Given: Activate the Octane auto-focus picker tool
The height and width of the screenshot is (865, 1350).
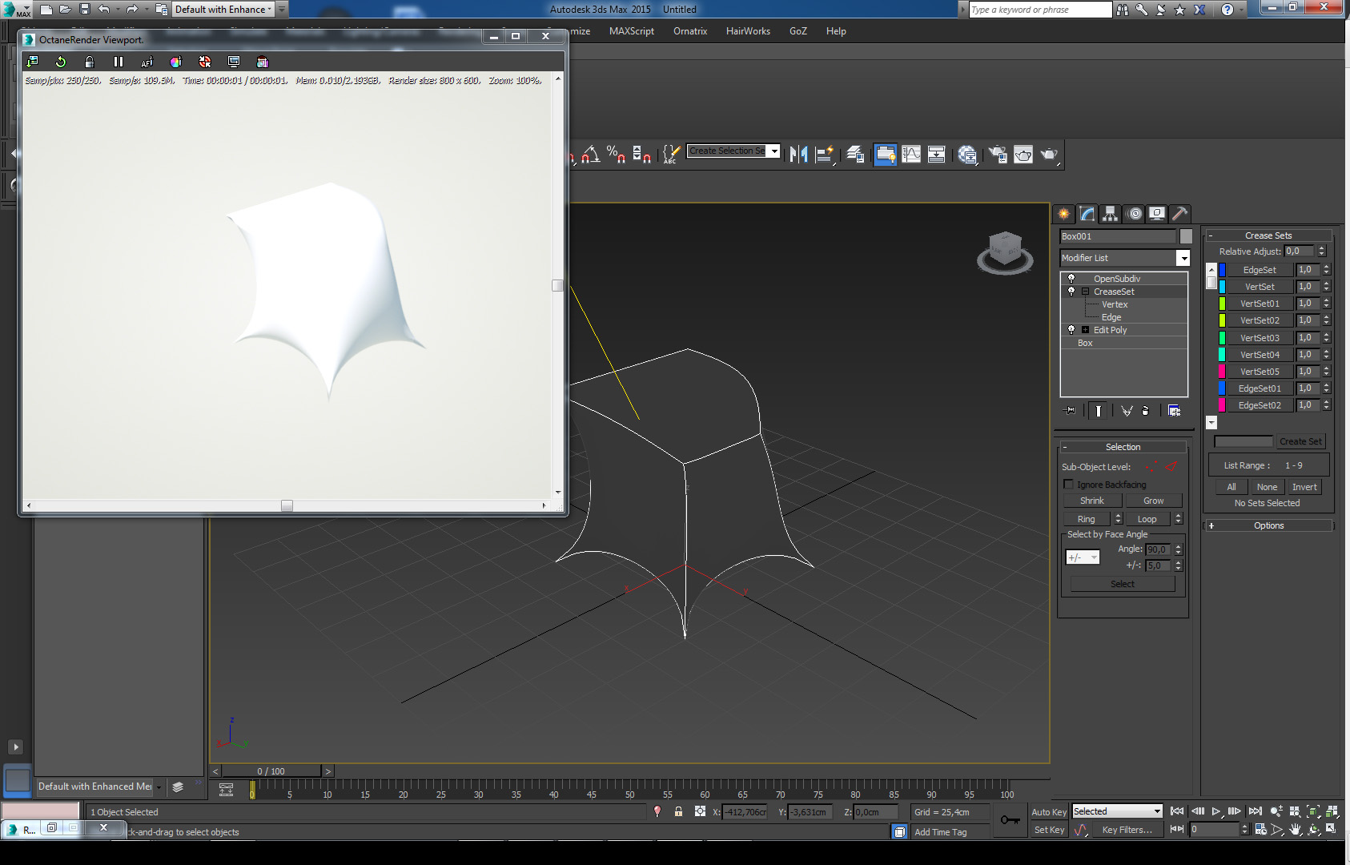Looking at the screenshot, I should (x=147, y=62).
